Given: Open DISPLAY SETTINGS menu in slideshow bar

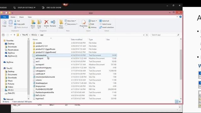Looking at the screenshot, I should coord(24,8).
